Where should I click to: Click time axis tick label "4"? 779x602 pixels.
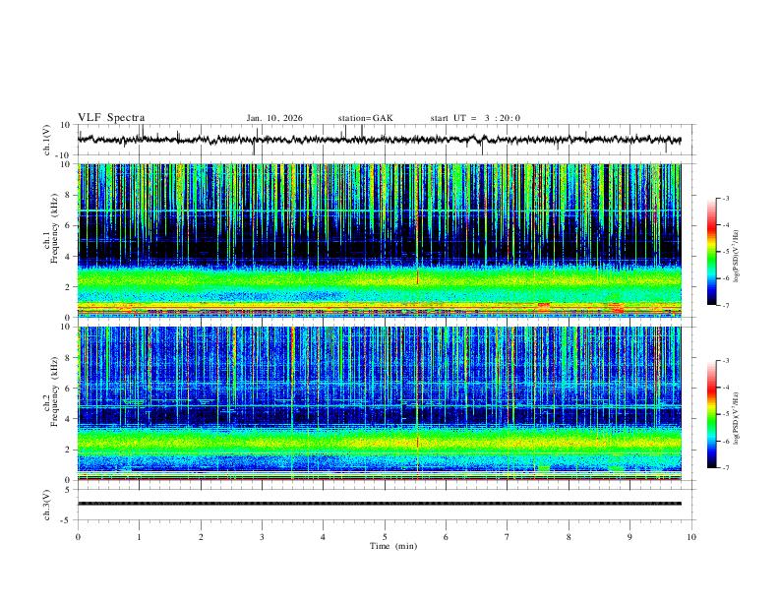pyautogui.click(x=324, y=537)
